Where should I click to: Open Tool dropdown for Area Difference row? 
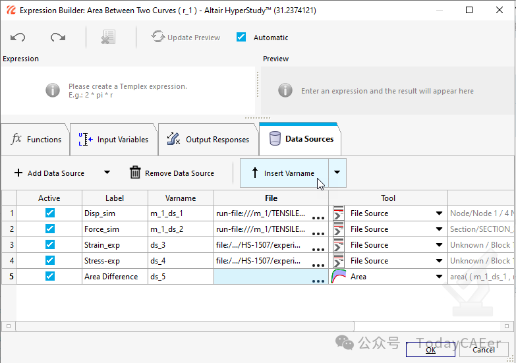point(439,277)
